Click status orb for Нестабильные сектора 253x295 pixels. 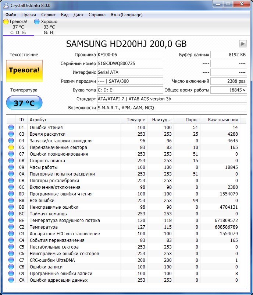pyautogui.click(x=11, y=247)
